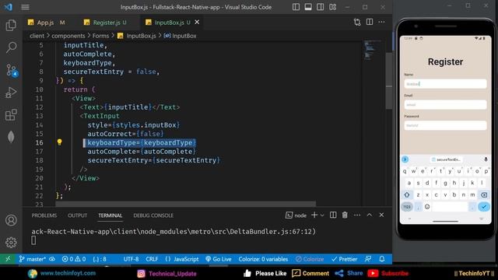This screenshot has width=498, height=280.
Task: Open the hamburger application menu
Action: (25, 7)
